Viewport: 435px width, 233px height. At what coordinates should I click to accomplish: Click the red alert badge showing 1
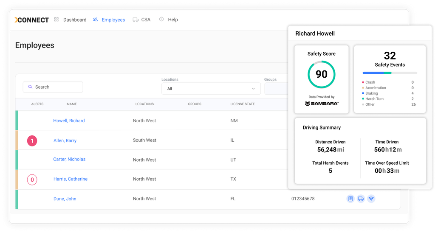point(32,141)
